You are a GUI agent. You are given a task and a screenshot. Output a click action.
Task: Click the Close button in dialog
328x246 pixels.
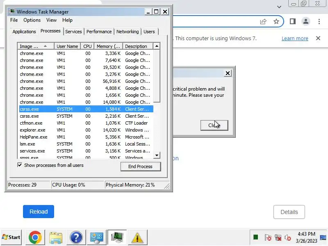[x=214, y=125]
